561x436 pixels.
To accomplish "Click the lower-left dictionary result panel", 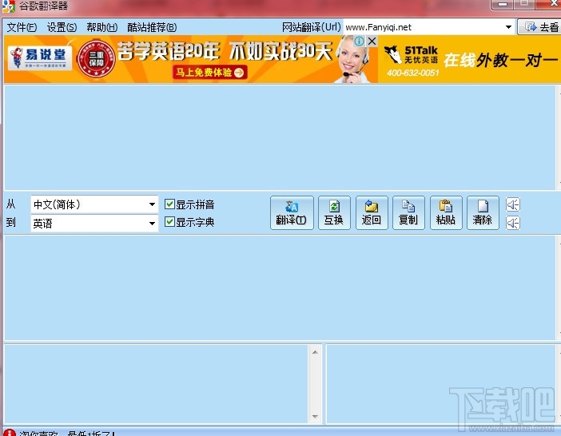I will tap(157, 384).
